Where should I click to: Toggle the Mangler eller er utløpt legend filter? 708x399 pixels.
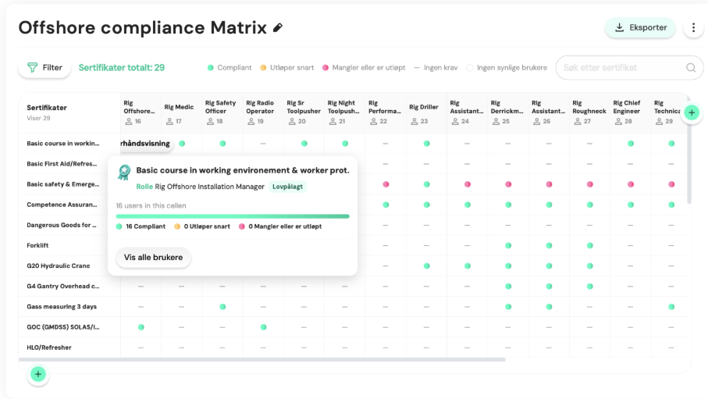[x=364, y=68]
